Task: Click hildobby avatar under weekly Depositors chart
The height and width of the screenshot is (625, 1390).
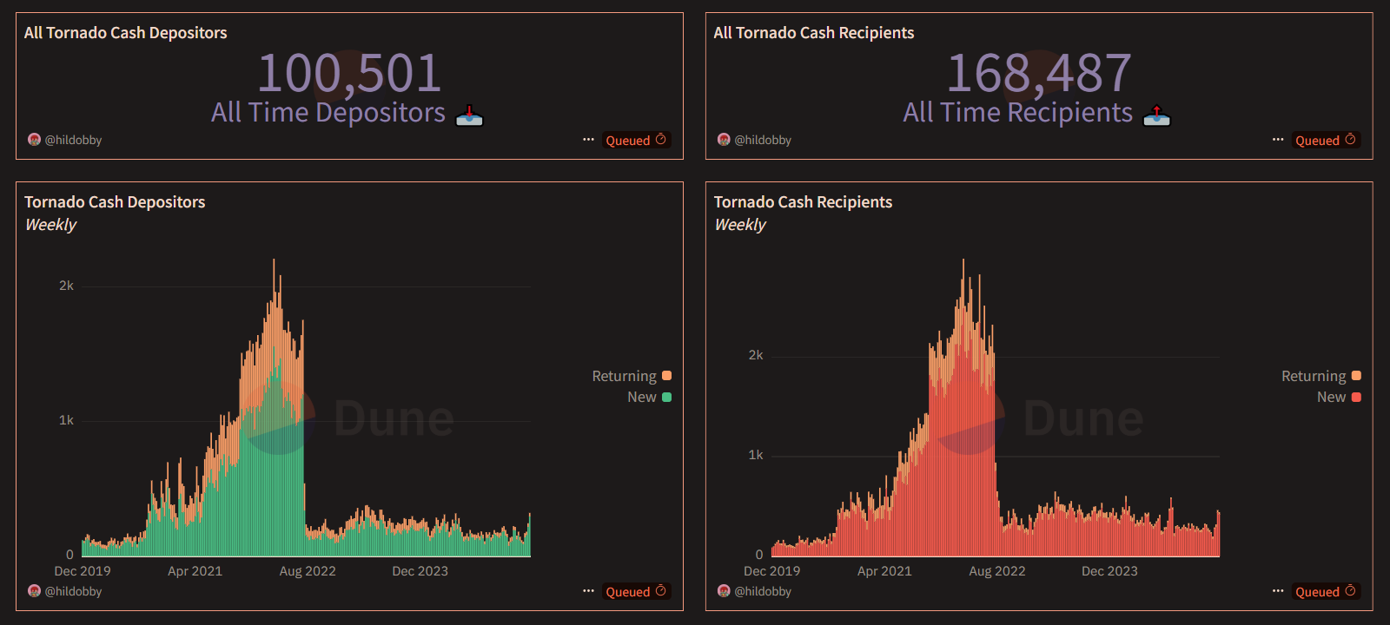Action: pos(34,591)
